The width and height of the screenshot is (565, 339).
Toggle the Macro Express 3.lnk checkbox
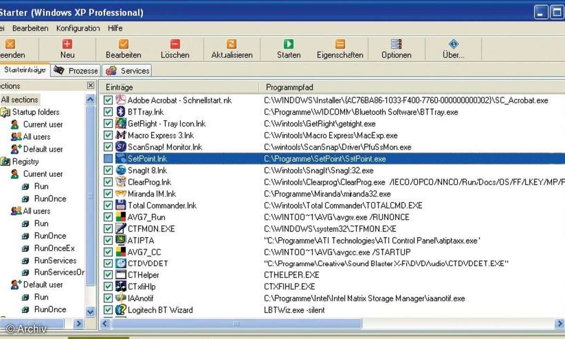(108, 136)
